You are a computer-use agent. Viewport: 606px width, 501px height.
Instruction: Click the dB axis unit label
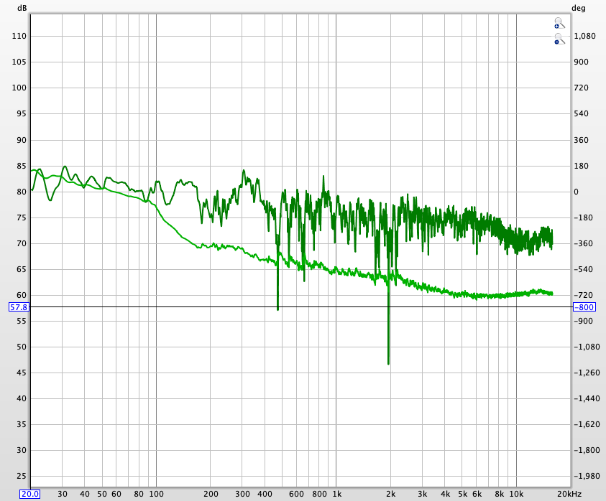22,8
